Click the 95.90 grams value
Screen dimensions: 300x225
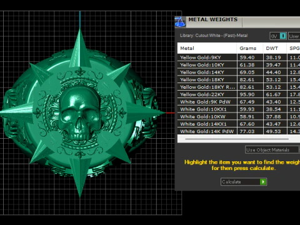point(247,94)
